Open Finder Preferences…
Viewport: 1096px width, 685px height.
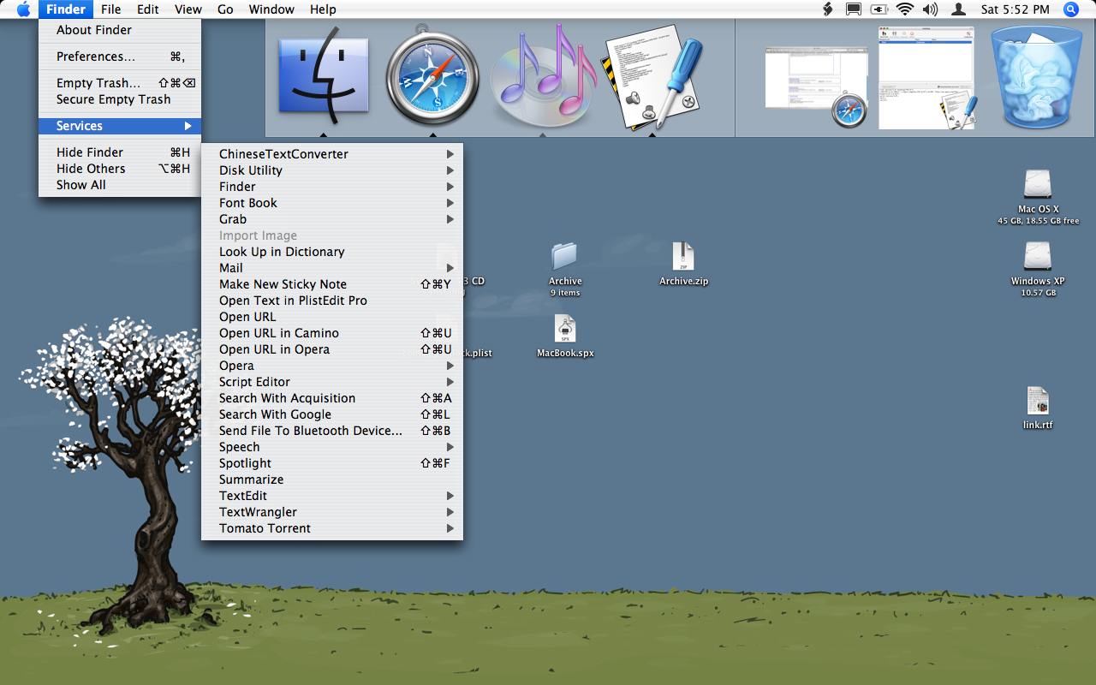coord(120,57)
